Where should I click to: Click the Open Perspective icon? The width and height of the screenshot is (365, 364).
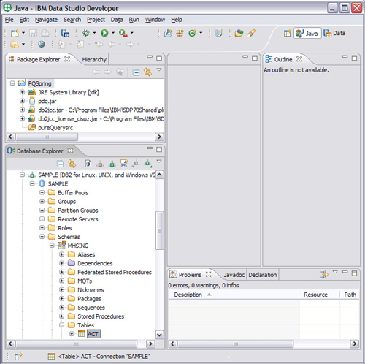[x=288, y=33]
